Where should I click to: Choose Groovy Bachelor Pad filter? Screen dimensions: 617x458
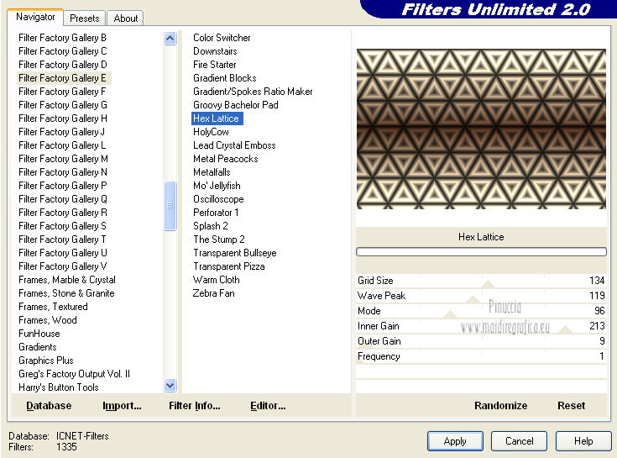235,105
